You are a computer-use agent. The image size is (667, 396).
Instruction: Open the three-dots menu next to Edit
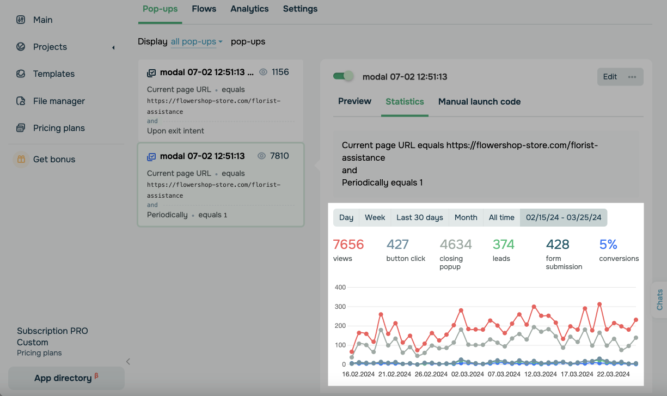click(x=632, y=77)
